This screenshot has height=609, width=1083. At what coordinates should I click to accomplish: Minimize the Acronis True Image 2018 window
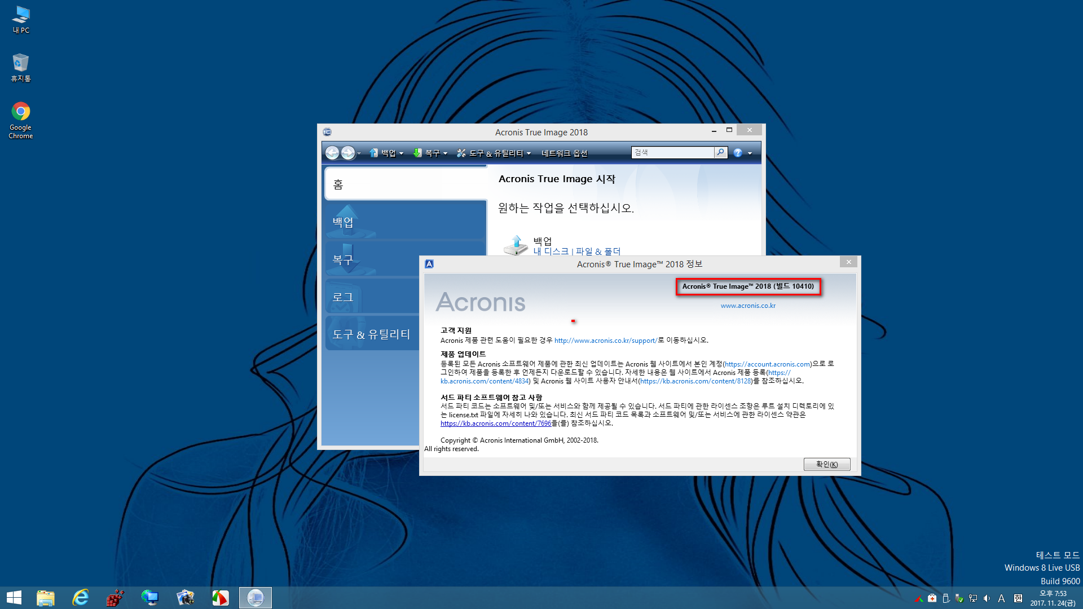point(714,130)
